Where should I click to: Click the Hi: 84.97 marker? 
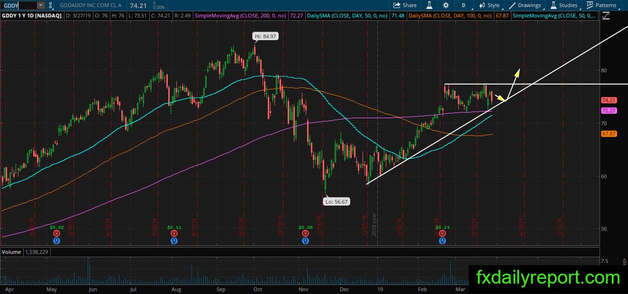point(264,36)
